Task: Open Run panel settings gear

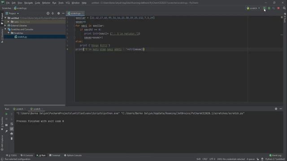Action: coord(276,109)
